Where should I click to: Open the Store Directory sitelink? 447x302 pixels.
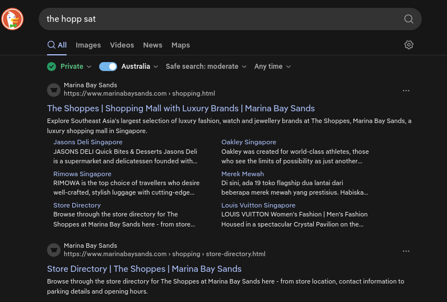coord(77,205)
